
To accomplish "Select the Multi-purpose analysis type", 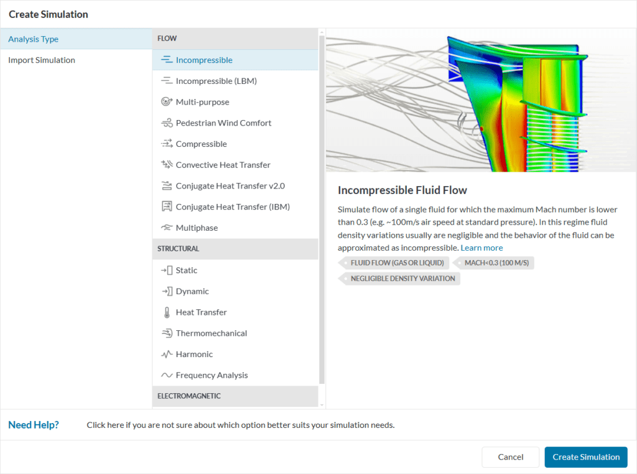I will pyautogui.click(x=167, y=101).
